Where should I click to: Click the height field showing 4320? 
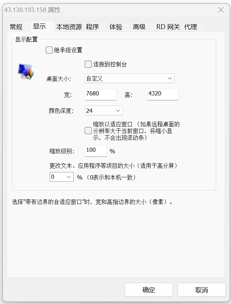pos(163,94)
